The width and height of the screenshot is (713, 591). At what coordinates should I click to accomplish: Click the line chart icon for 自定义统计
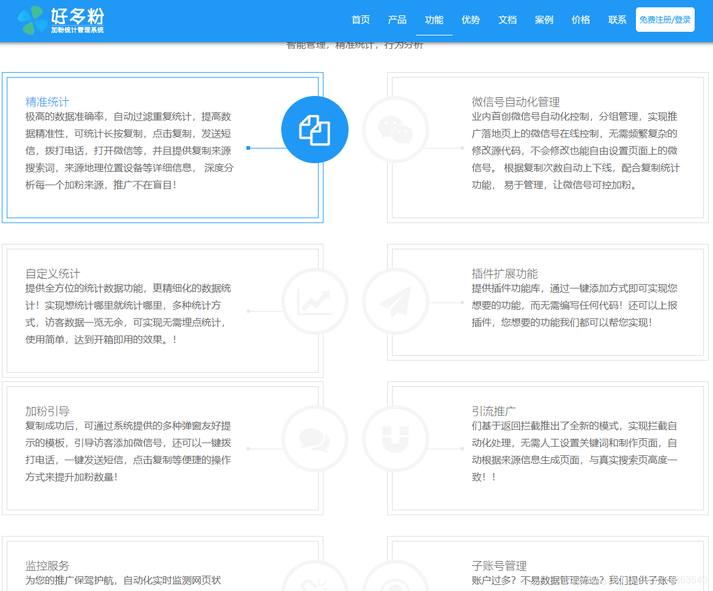point(315,301)
